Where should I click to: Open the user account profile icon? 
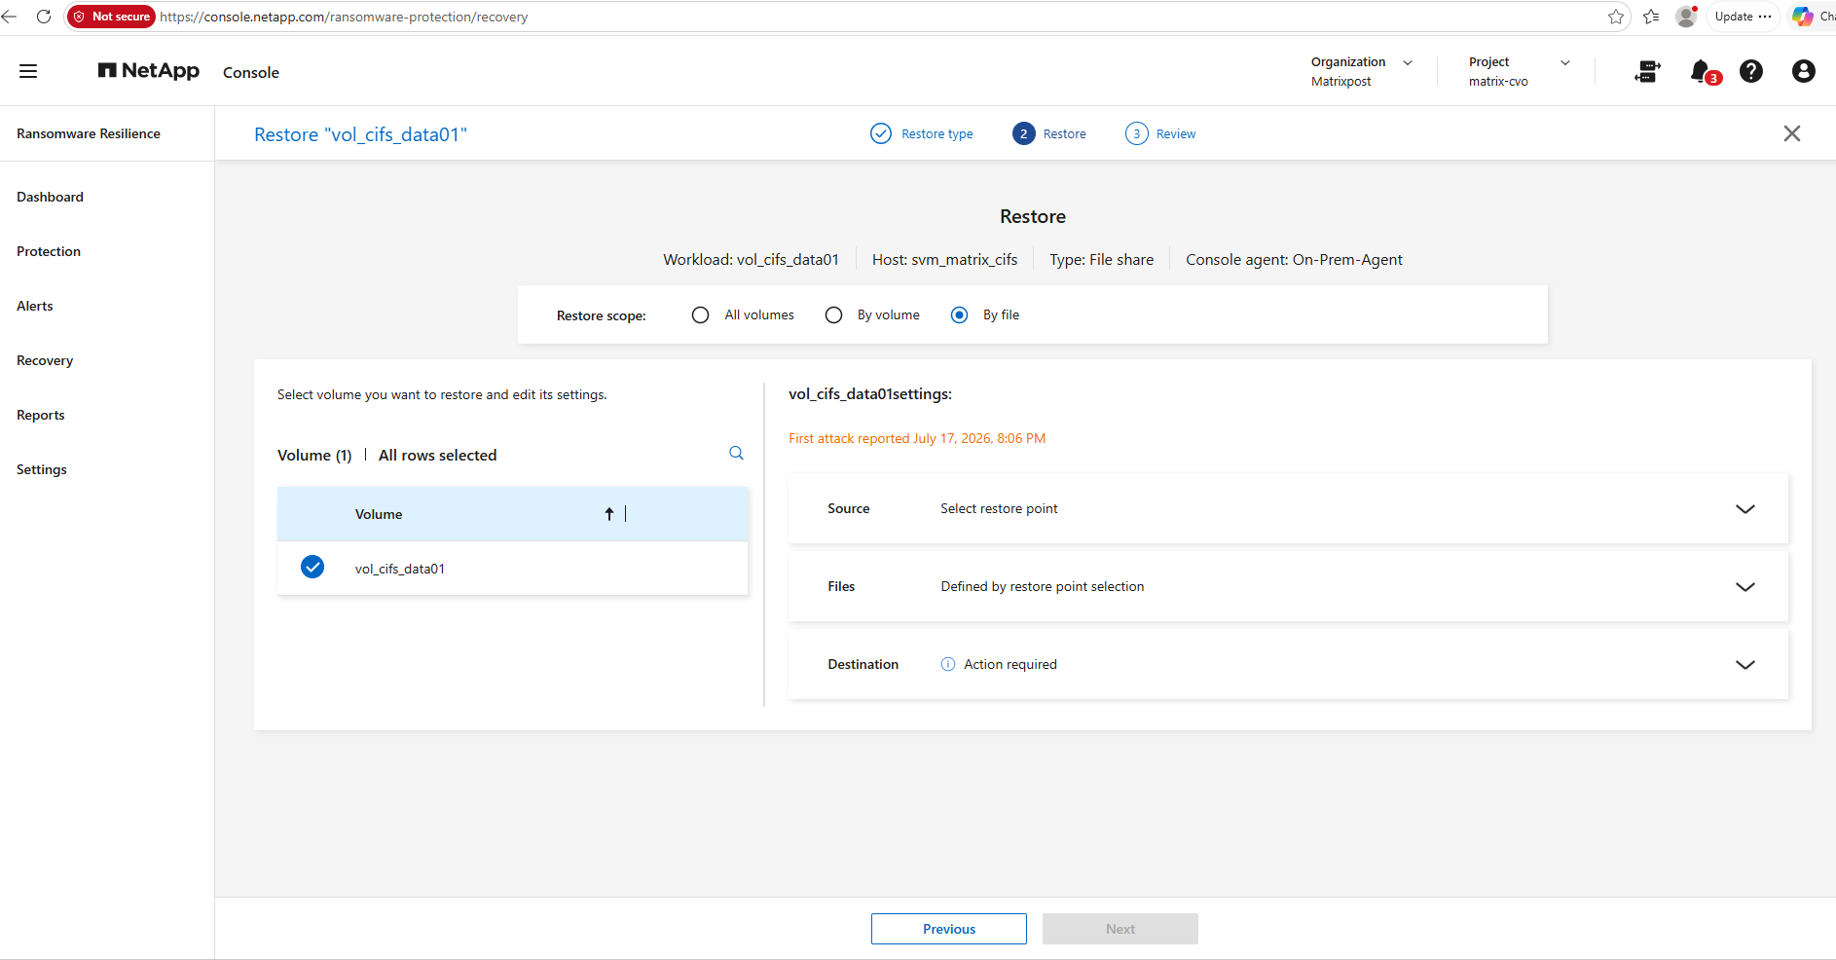1803,71
